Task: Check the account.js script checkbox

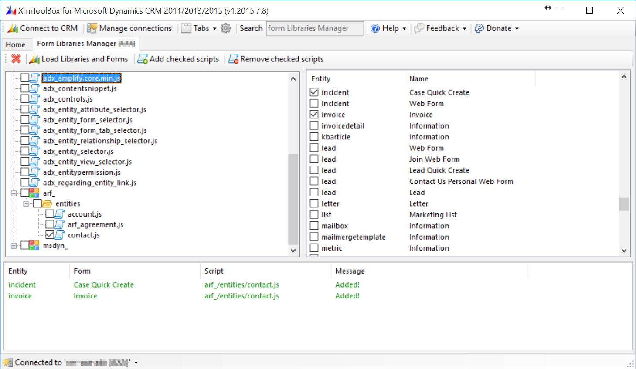Action: tap(50, 214)
